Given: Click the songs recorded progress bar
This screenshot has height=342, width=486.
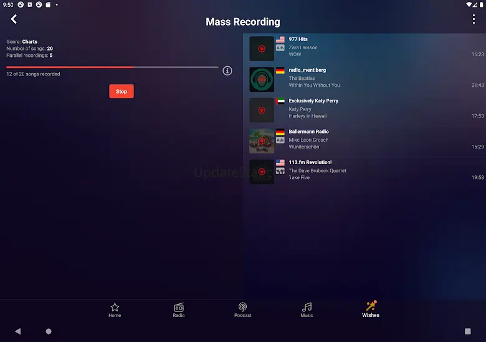Looking at the screenshot, I should [112, 67].
